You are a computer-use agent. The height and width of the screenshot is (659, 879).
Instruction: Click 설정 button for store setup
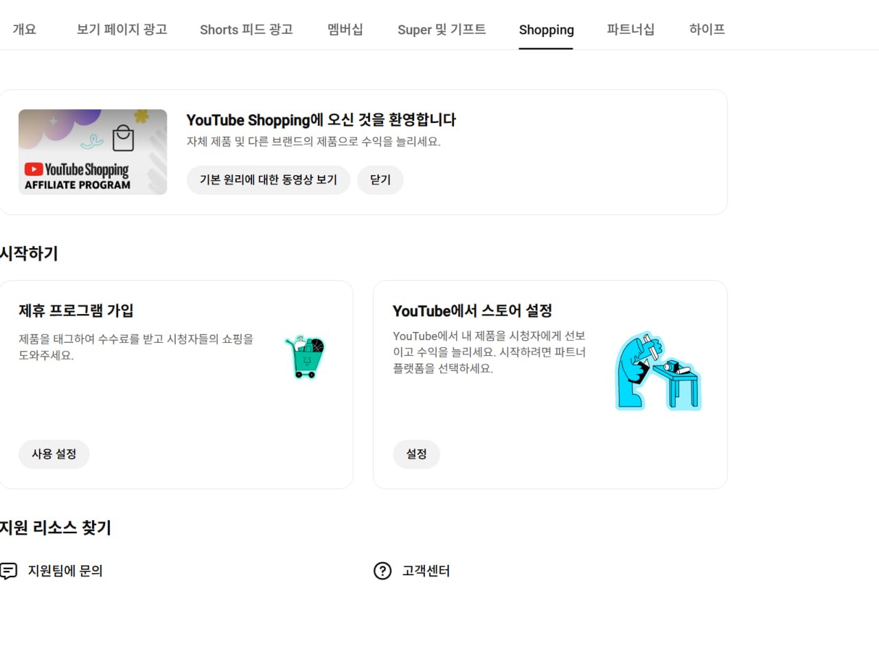[416, 454]
